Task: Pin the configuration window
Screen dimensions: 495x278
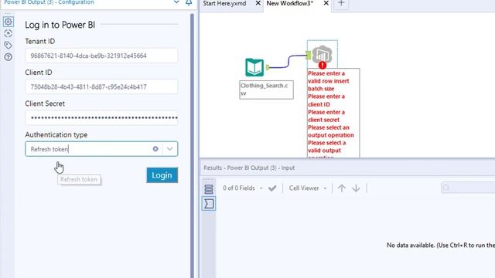Action: click(189, 3)
